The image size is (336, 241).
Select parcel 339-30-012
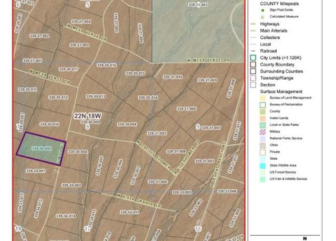point(58,97)
